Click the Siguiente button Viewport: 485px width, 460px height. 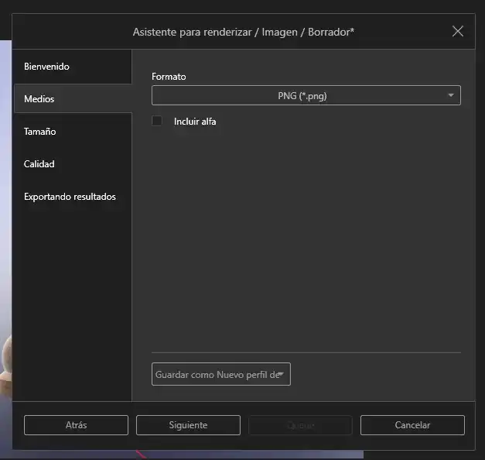pyautogui.click(x=188, y=425)
